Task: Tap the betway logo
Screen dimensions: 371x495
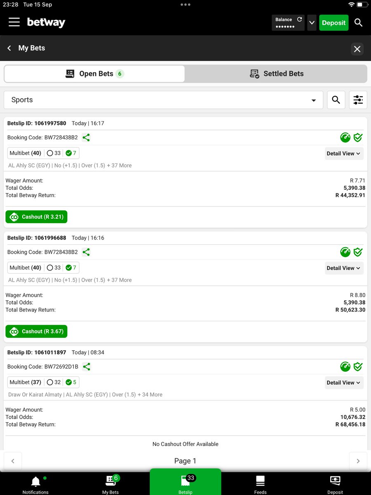Action: pos(46,22)
